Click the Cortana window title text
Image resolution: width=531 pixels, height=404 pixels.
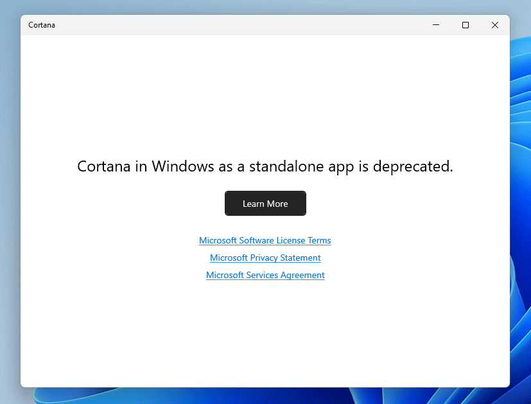tap(42, 25)
